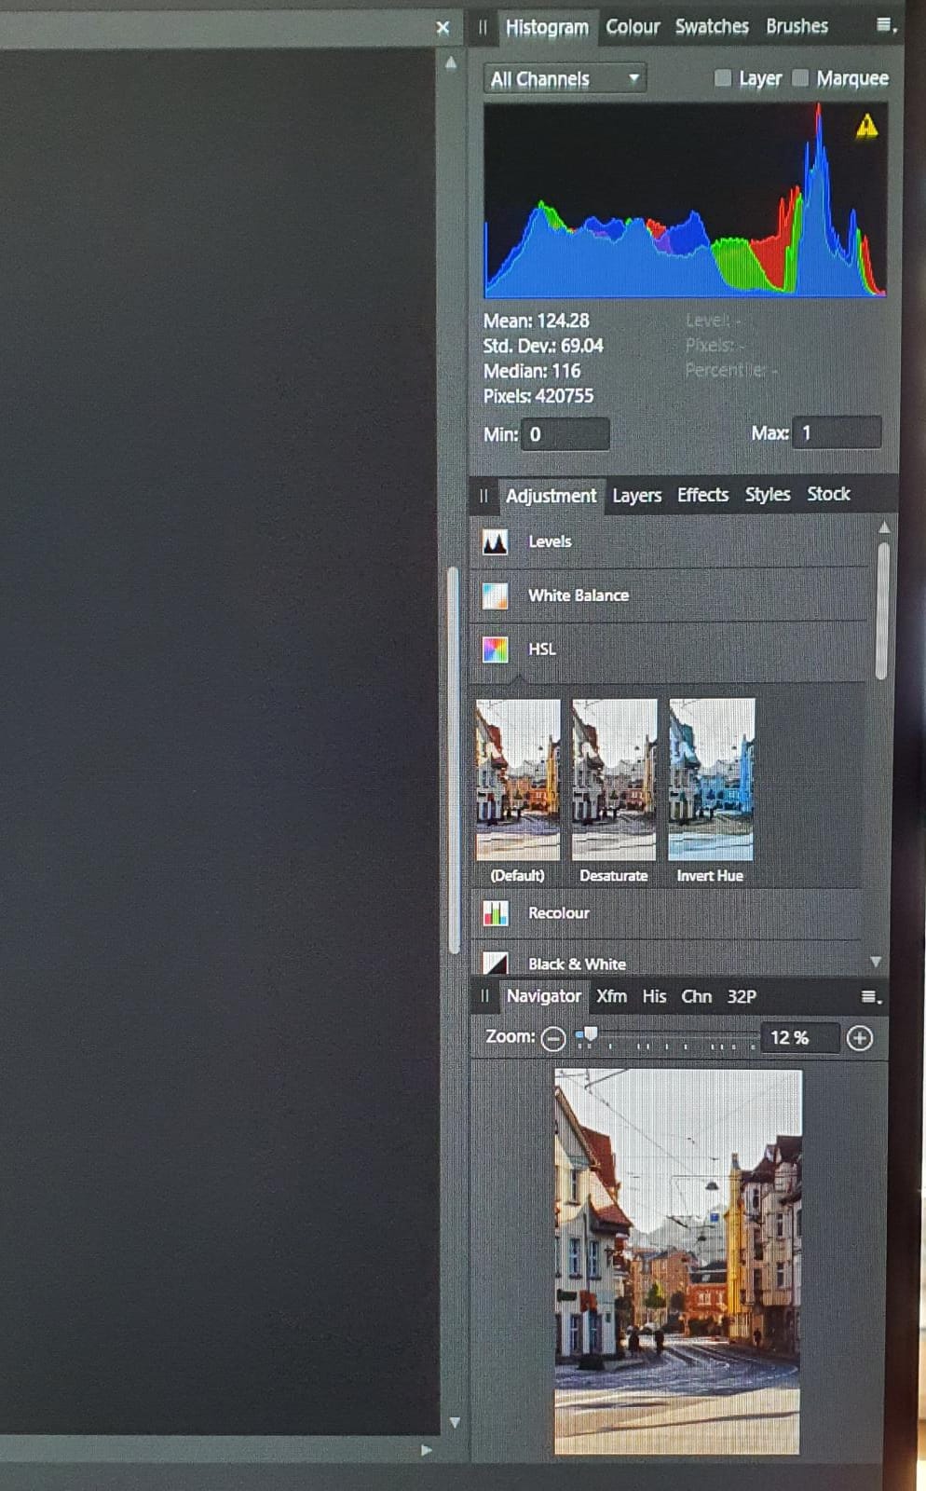Viewport: 926px width, 1491px height.
Task: Open the Navigator panel options menu
Action: (870, 997)
